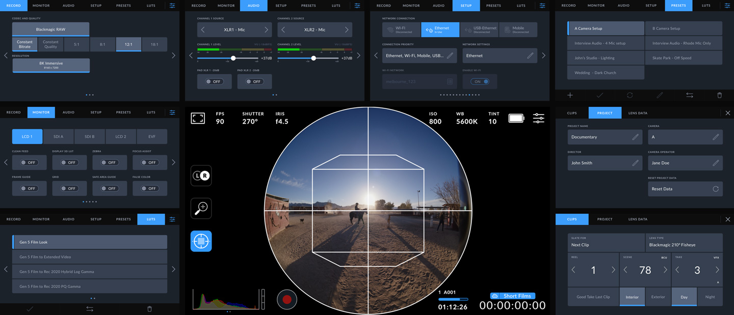Image resolution: width=734 pixels, height=315 pixels.
Task: Advance Channel 1 Source with right chevron
Action: (x=266, y=30)
